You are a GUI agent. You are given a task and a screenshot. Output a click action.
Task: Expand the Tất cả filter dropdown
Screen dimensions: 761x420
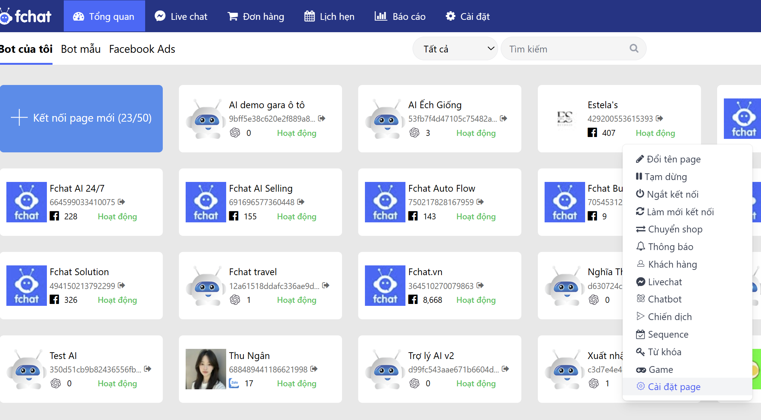pos(455,49)
